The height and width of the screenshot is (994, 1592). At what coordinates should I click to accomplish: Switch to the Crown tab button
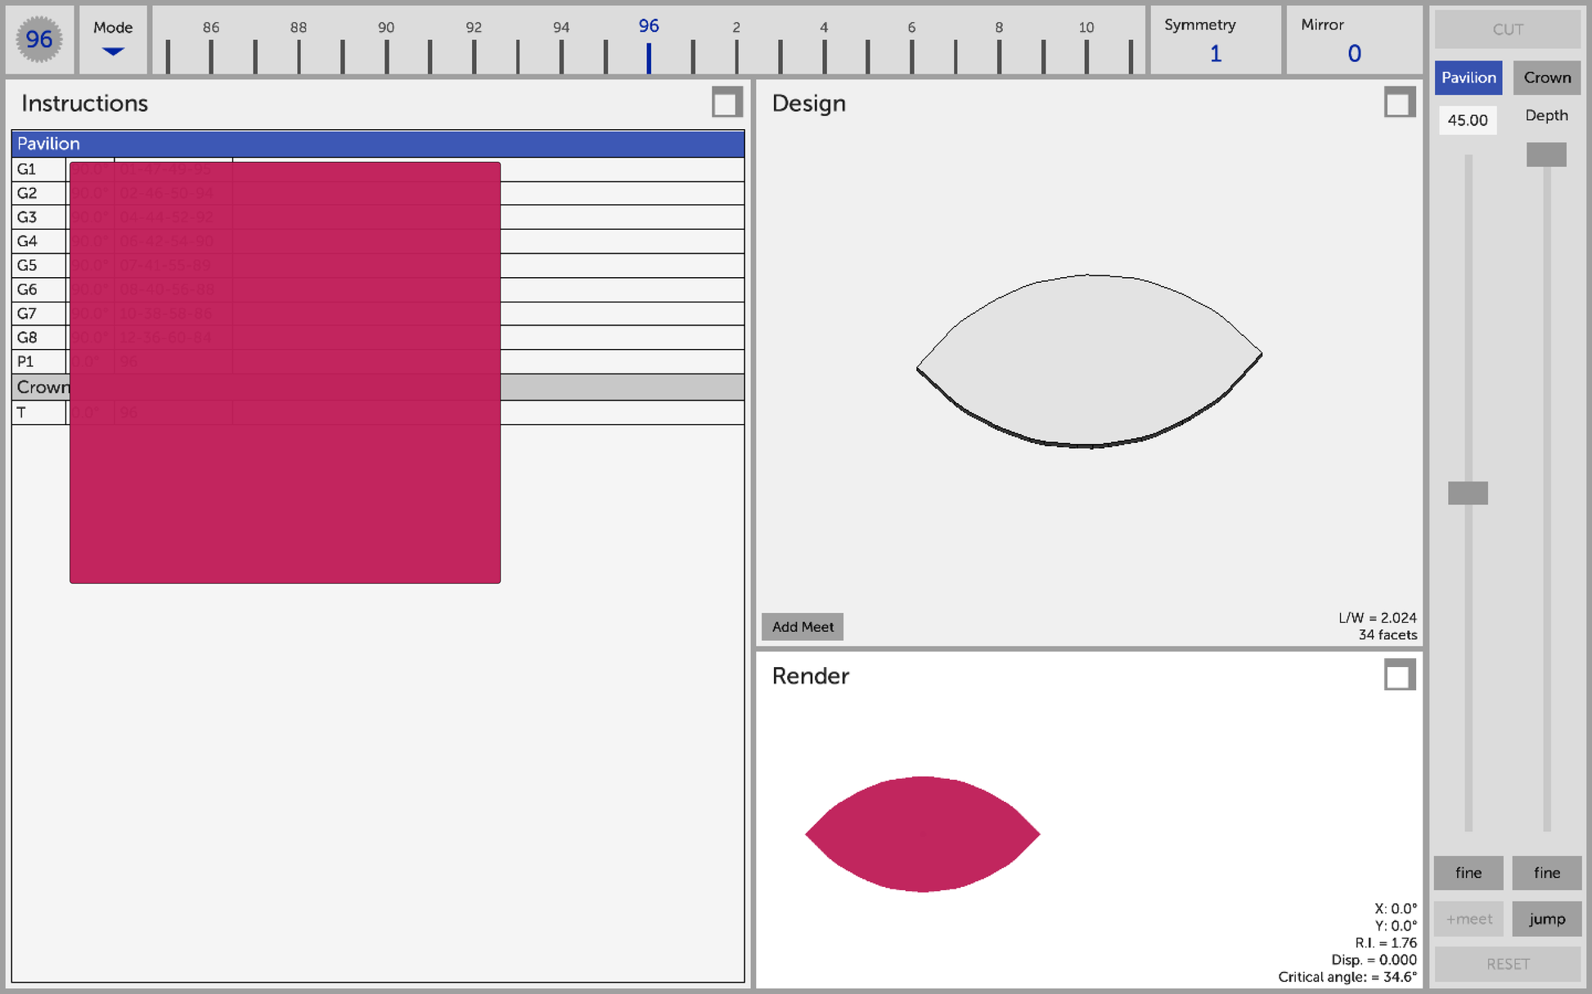click(1546, 78)
